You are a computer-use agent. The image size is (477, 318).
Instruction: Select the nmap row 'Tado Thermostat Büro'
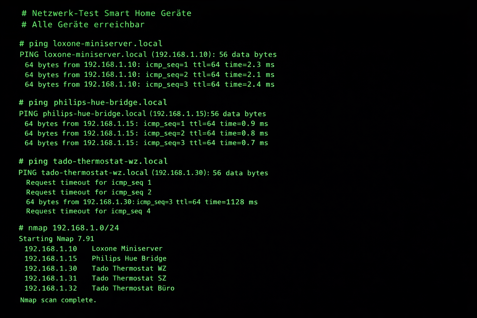tap(99, 288)
